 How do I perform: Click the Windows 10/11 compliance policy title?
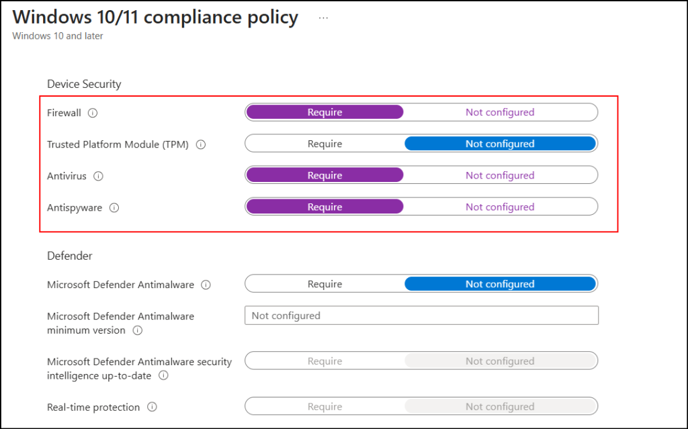click(x=155, y=18)
